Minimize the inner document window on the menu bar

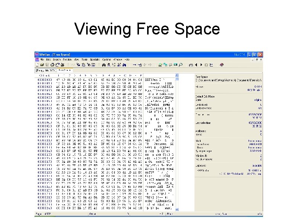pyautogui.click(x=253, y=60)
